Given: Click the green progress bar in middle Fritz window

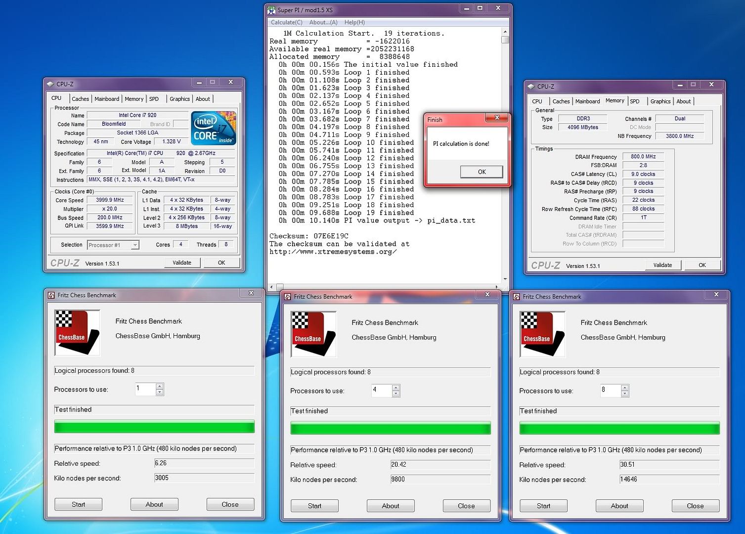Looking at the screenshot, I should click(x=391, y=428).
